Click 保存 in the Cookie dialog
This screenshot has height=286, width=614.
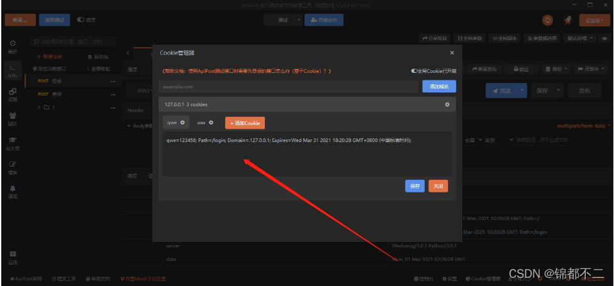[x=415, y=186]
